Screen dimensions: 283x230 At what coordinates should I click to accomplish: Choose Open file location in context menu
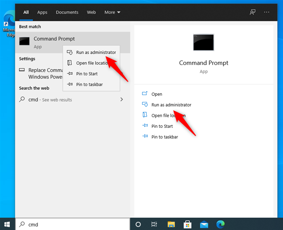click(91, 63)
